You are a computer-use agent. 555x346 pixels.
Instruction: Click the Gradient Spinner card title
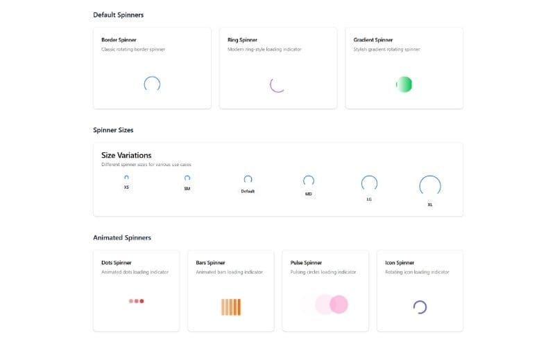click(x=373, y=40)
